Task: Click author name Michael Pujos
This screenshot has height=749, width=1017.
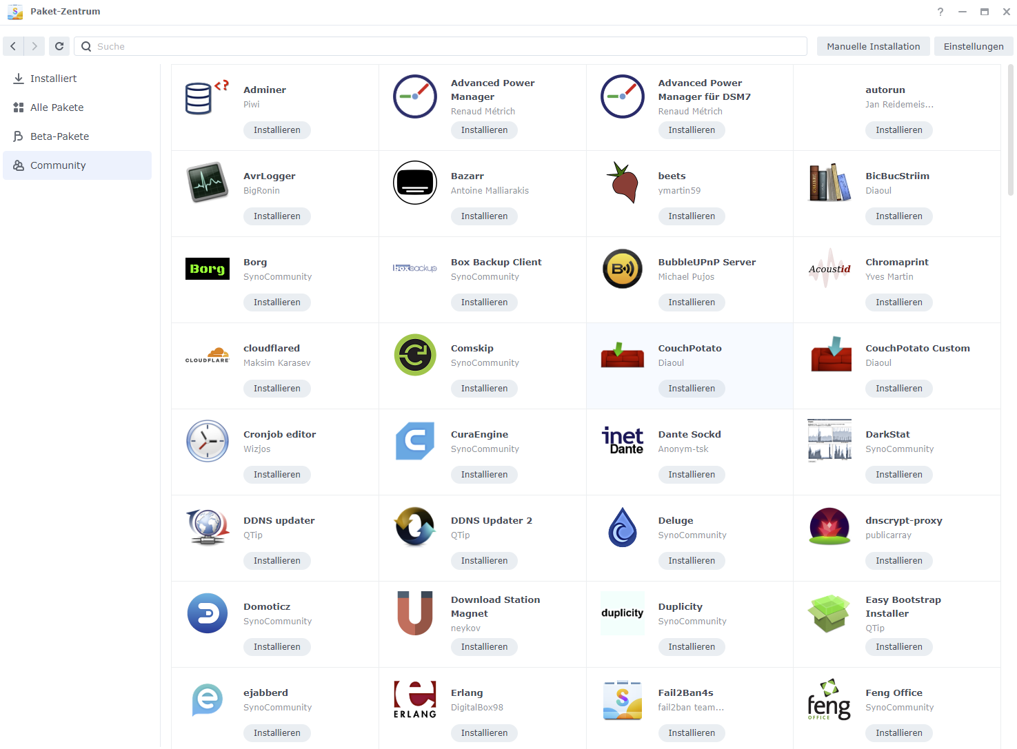Action: (x=686, y=277)
